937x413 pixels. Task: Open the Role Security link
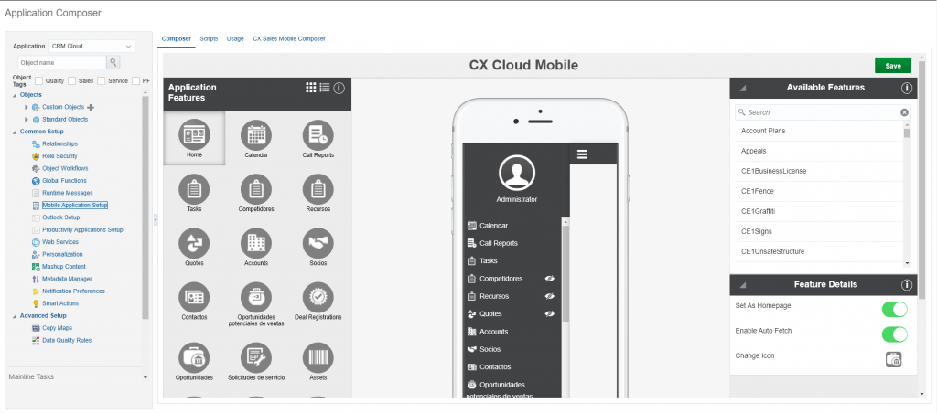[59, 156]
